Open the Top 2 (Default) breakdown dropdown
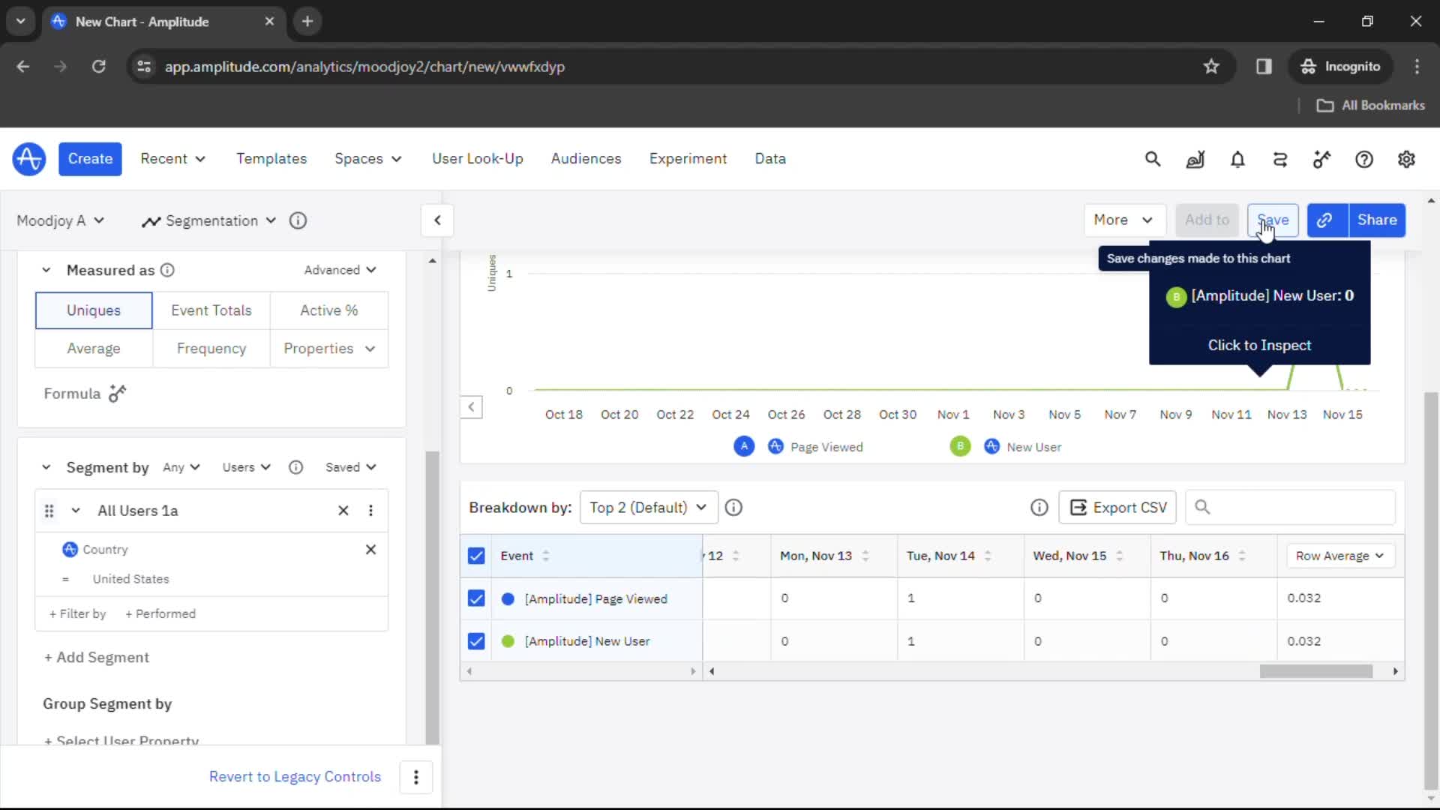The width and height of the screenshot is (1440, 810). point(649,508)
